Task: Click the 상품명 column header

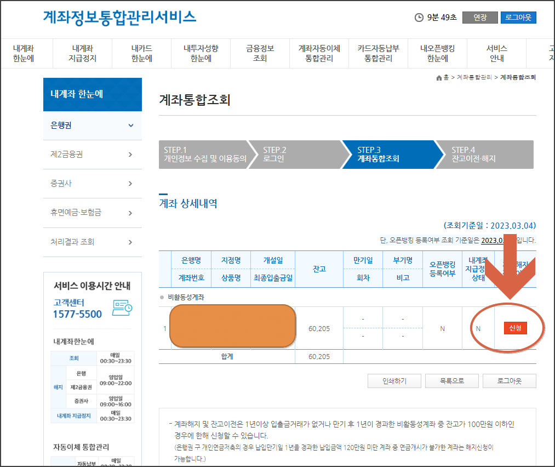Action: click(231, 278)
